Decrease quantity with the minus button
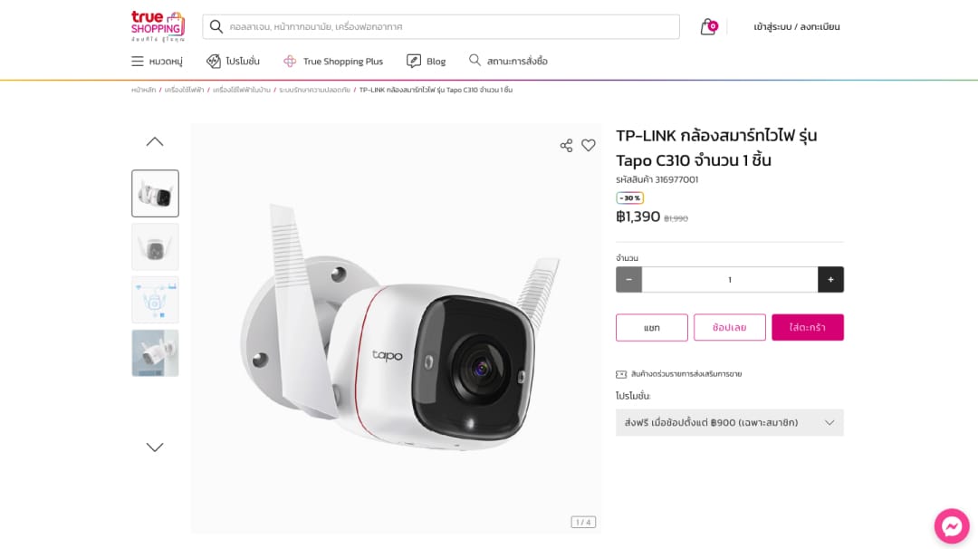The image size is (978, 549). tap(628, 279)
